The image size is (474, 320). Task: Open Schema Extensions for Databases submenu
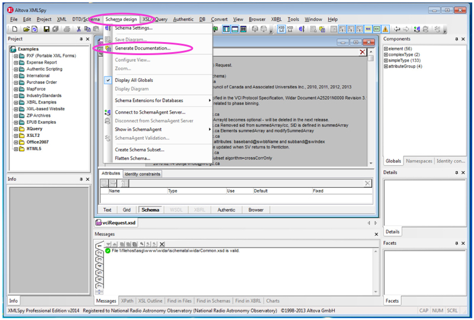coord(158,100)
